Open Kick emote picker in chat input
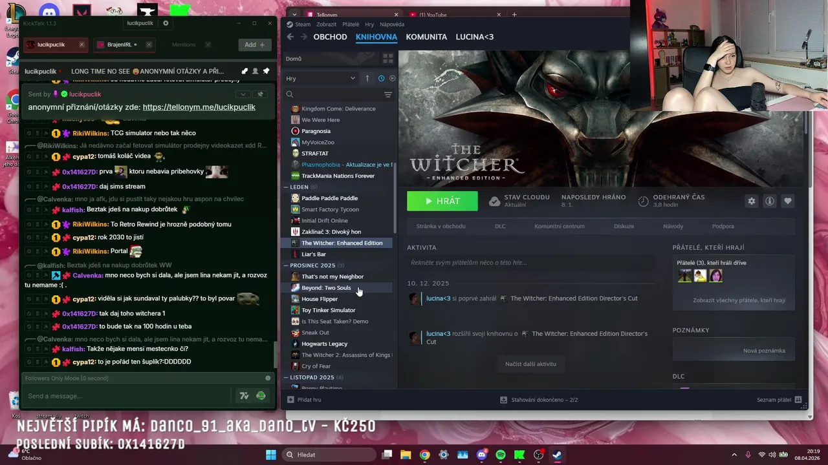828x465 pixels. click(261, 396)
